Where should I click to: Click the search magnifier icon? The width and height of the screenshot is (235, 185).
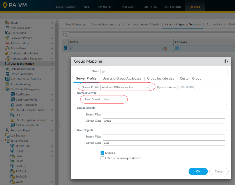[x=65, y=35]
